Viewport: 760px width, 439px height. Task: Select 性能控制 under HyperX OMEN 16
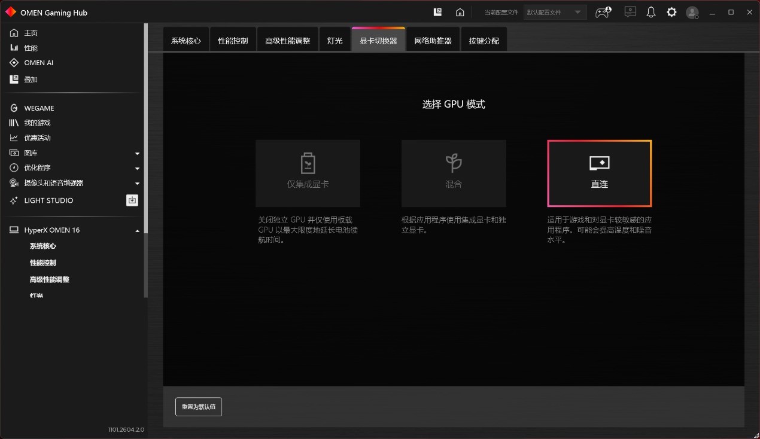tap(43, 263)
